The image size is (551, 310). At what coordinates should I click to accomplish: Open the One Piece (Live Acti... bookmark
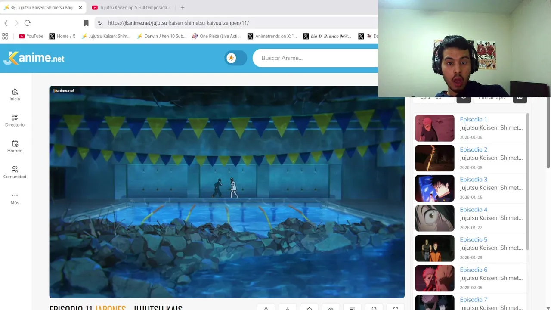click(216, 36)
